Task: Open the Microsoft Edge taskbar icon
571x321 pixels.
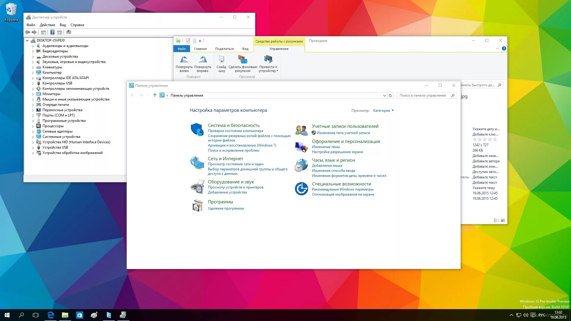Action: [x=51, y=315]
